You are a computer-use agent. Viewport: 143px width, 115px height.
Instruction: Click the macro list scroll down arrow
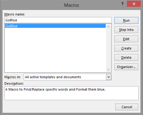pyautogui.click(x=108, y=70)
